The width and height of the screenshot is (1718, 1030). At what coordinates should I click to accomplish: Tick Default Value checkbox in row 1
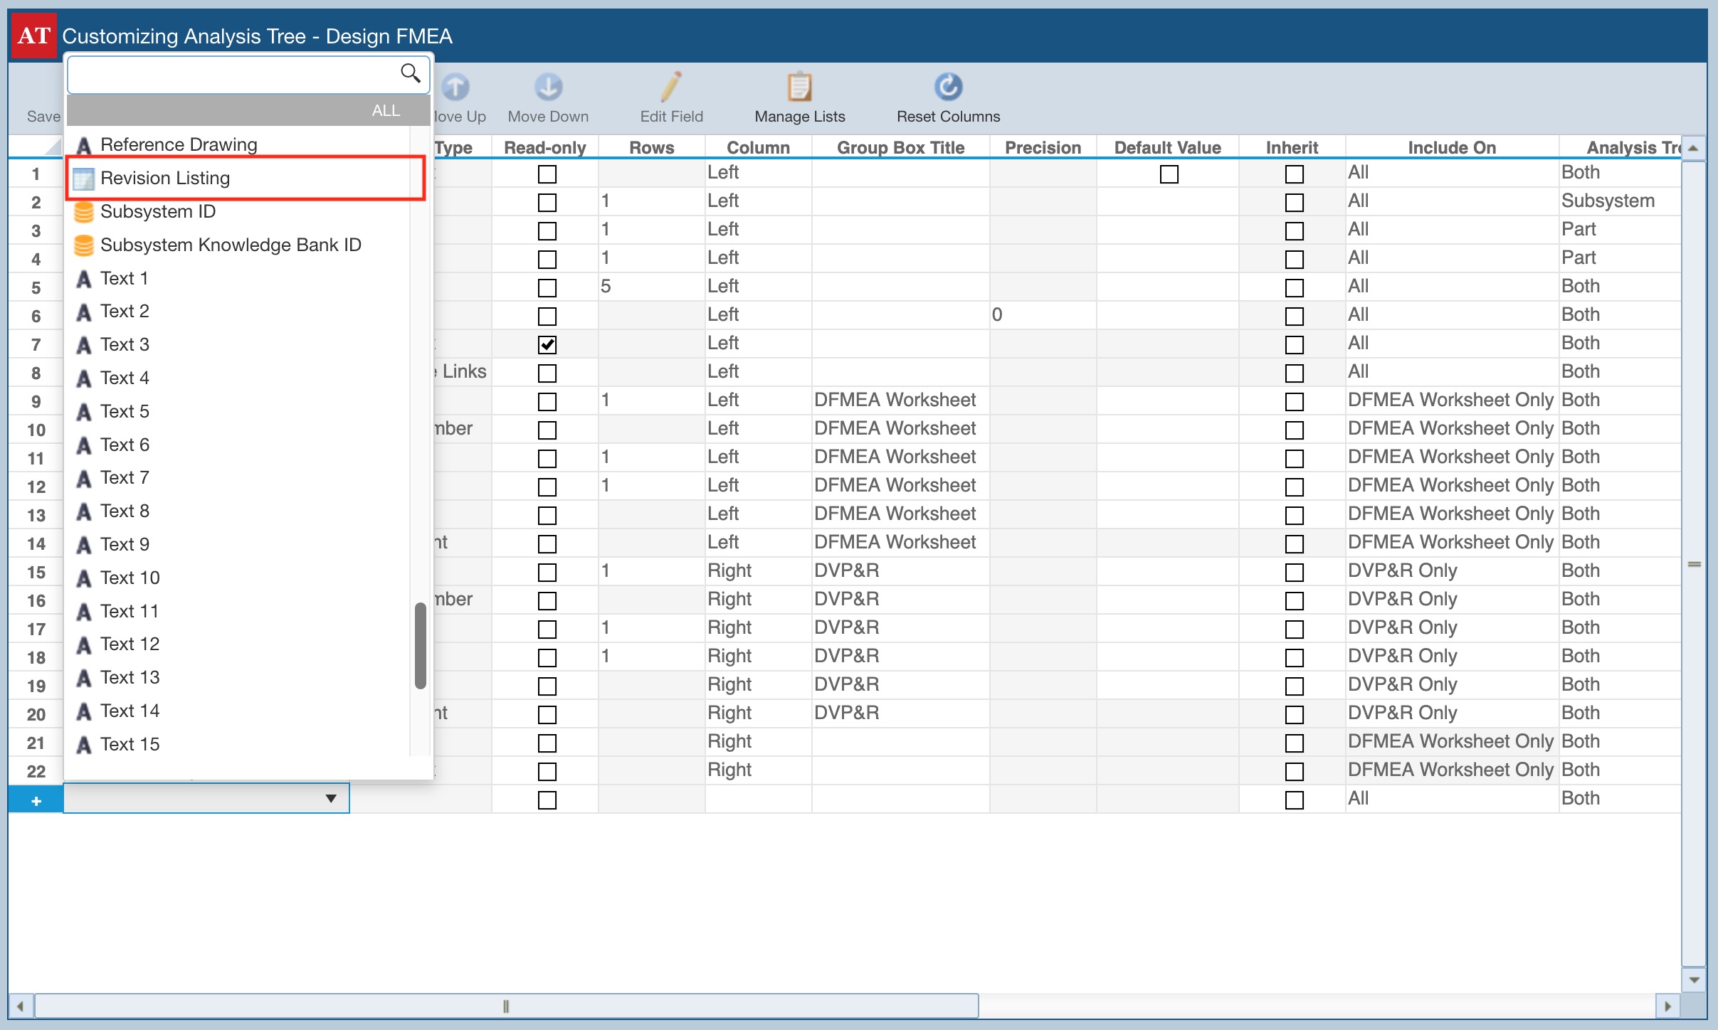click(x=1169, y=174)
